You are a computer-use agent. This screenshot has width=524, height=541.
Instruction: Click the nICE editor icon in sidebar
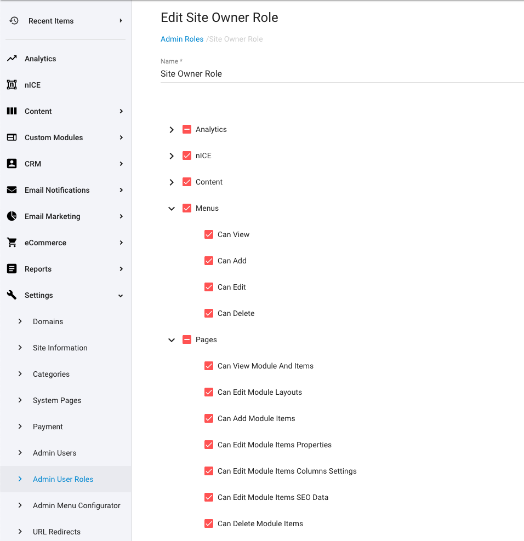(12, 84)
